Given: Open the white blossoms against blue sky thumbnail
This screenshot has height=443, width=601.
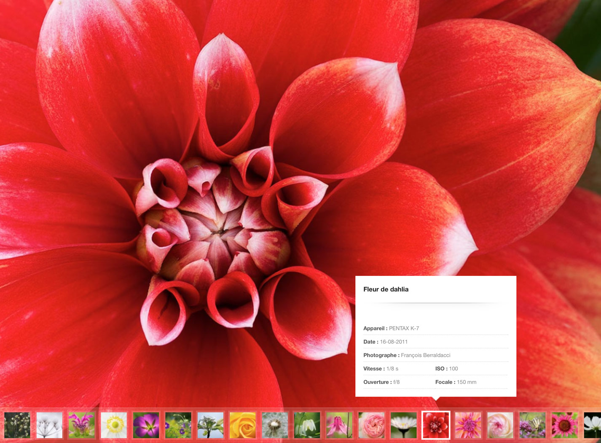Looking at the screenshot, I should click(x=210, y=425).
